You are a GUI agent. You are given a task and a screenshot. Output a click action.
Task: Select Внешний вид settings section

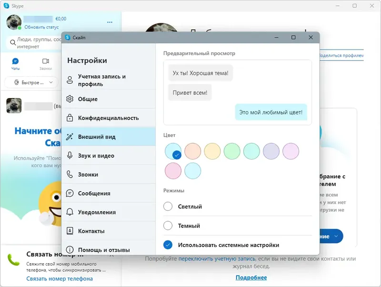109,137
